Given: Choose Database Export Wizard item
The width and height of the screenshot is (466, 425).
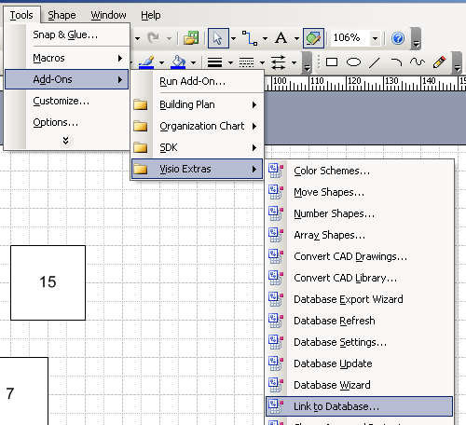Looking at the screenshot, I should pyautogui.click(x=360, y=299).
